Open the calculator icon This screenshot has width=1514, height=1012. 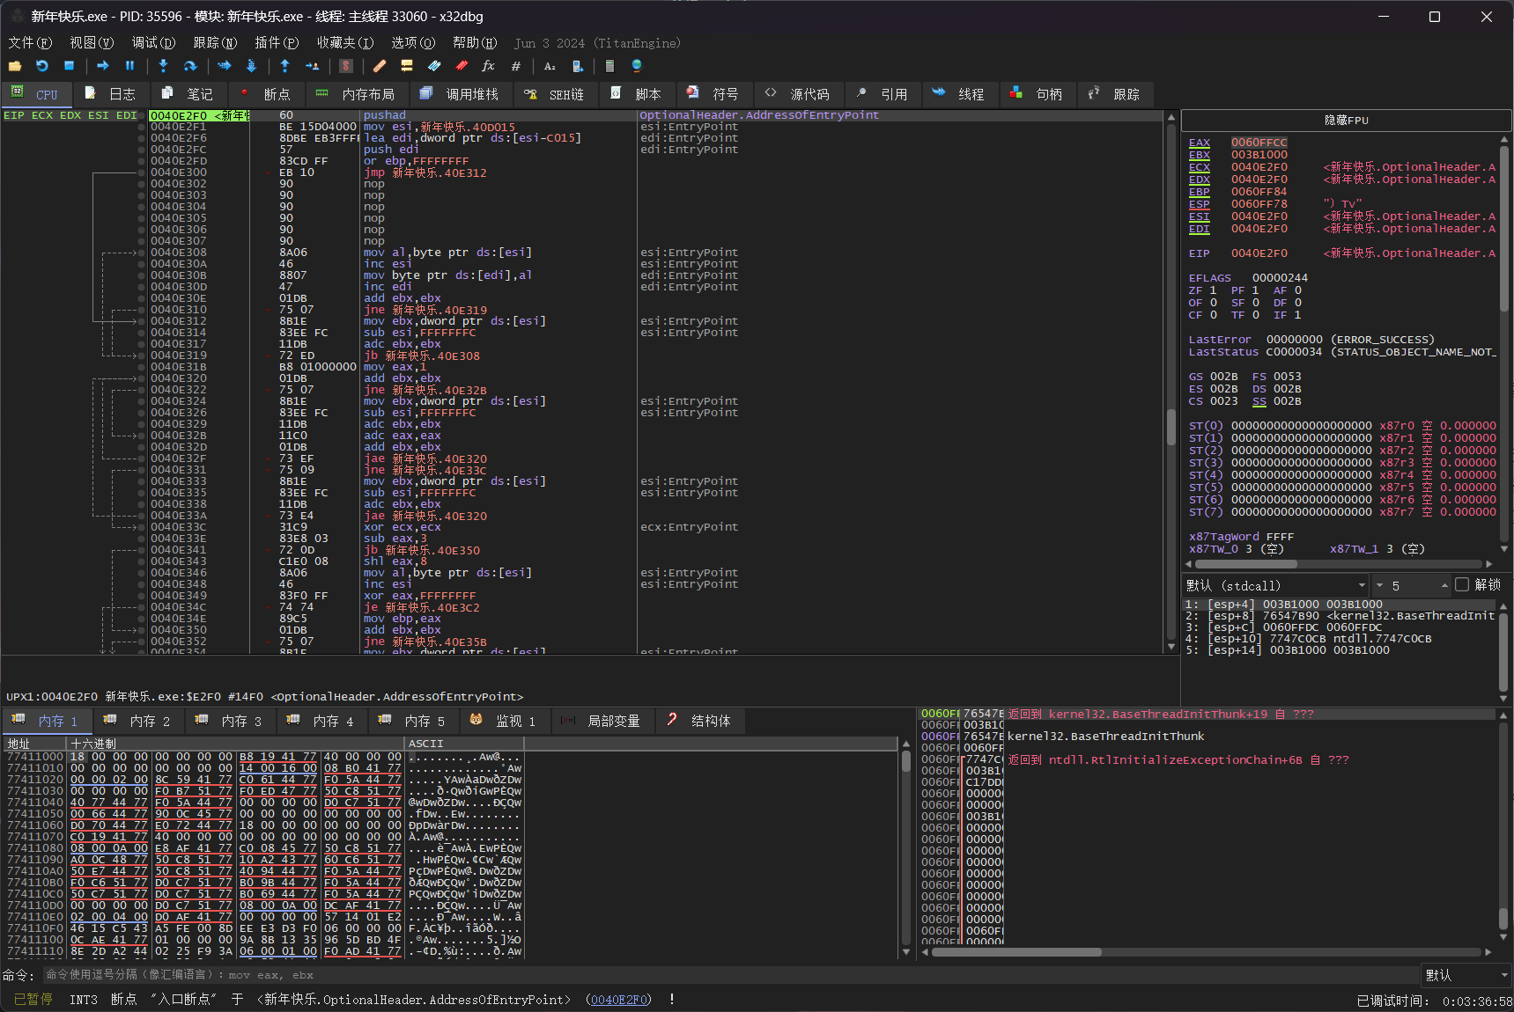(x=610, y=66)
